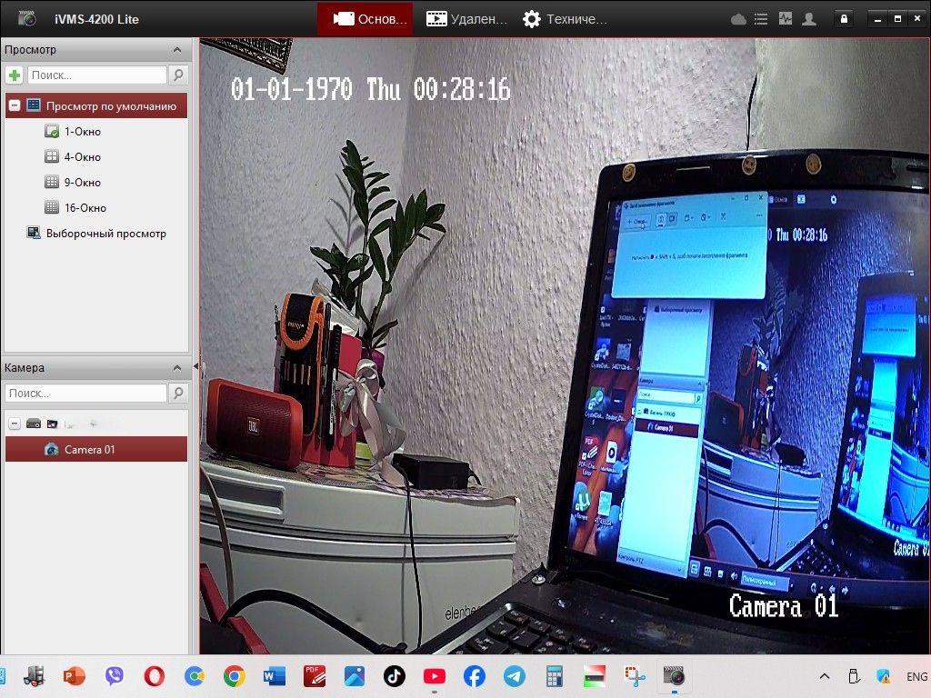Open the PDF editor from taskbar
The image size is (931, 698).
point(314,676)
